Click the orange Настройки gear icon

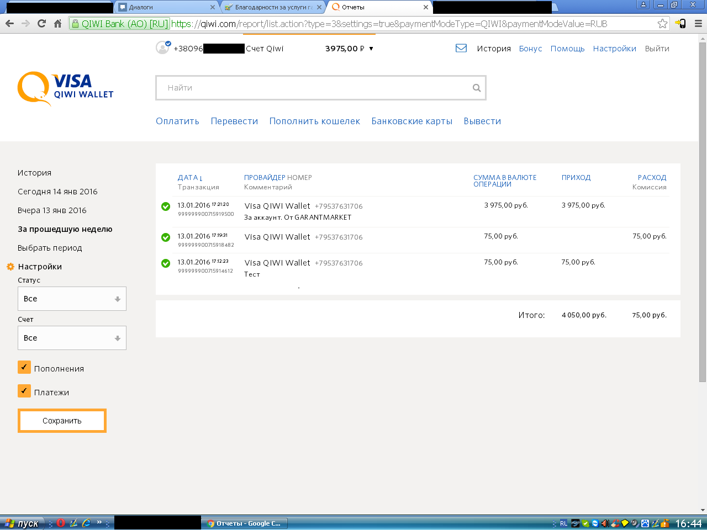coord(10,267)
